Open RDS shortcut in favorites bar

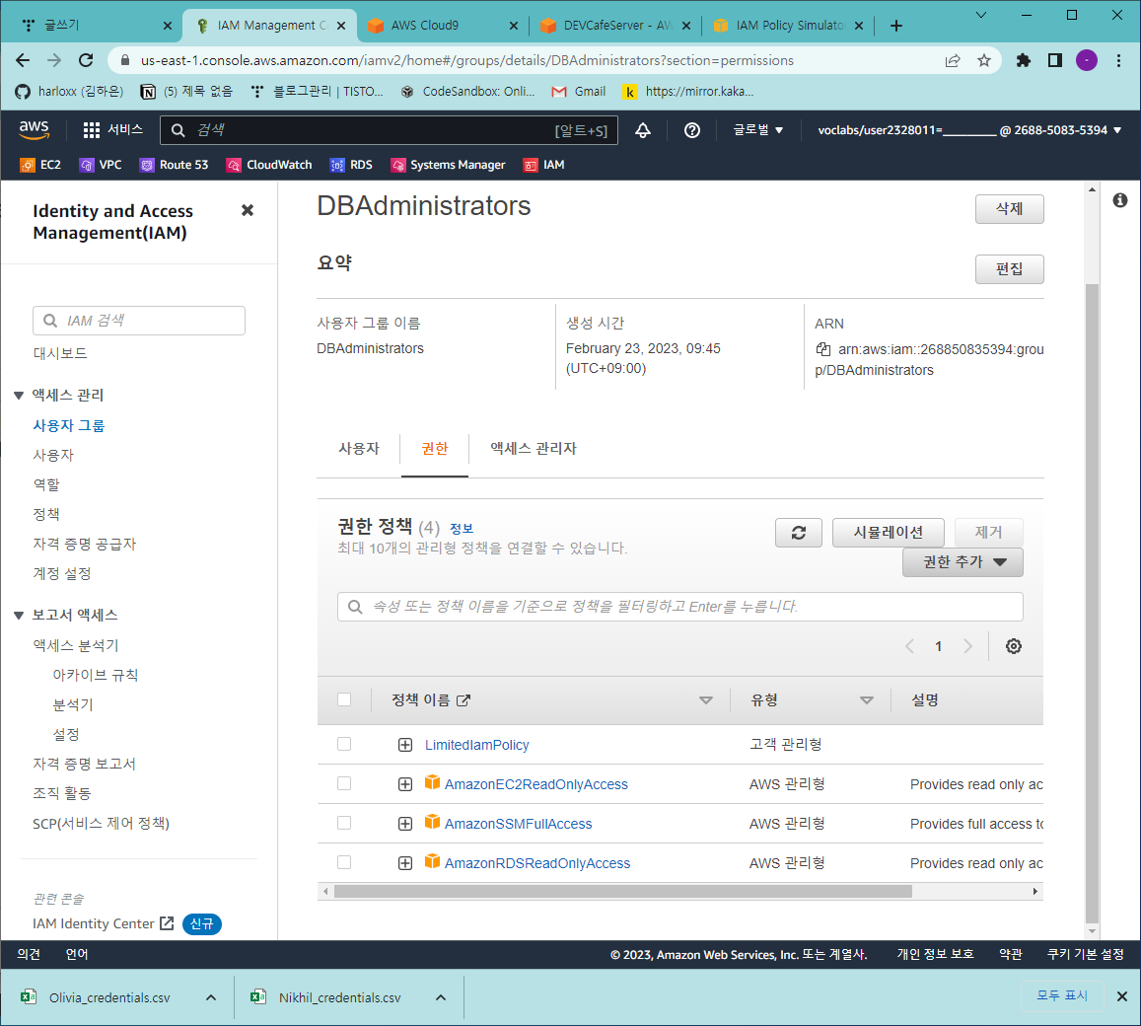pyautogui.click(x=351, y=166)
